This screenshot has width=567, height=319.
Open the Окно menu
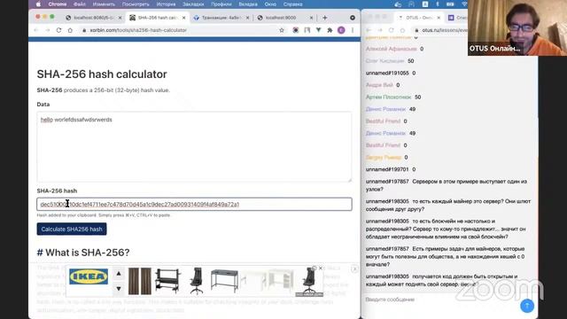pos(270,4)
